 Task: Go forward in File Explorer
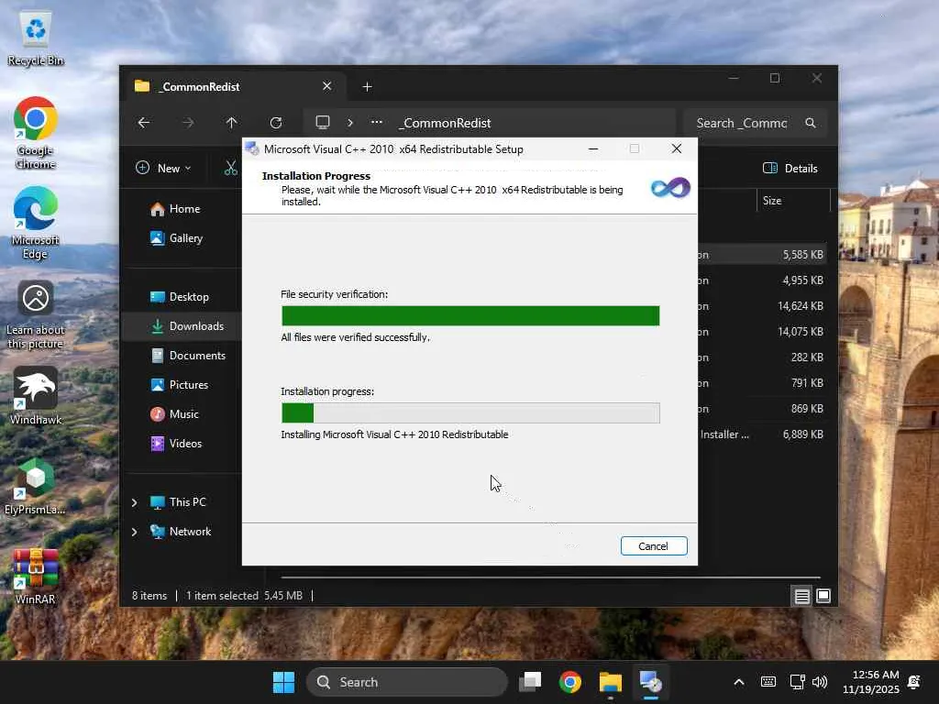pyautogui.click(x=188, y=123)
